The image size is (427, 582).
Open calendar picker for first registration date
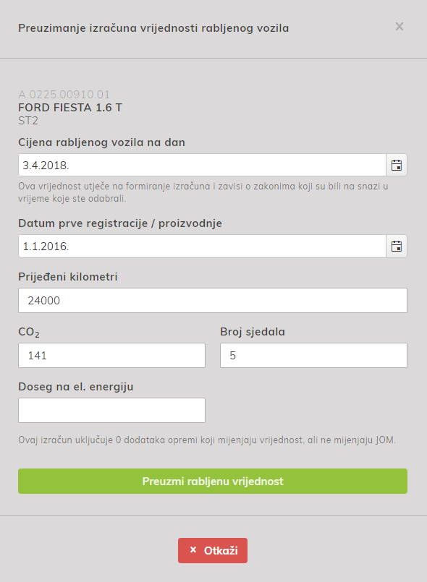click(397, 246)
